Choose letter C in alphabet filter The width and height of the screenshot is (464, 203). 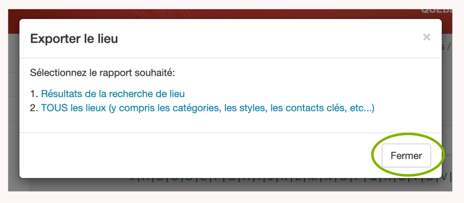tap(174, 177)
